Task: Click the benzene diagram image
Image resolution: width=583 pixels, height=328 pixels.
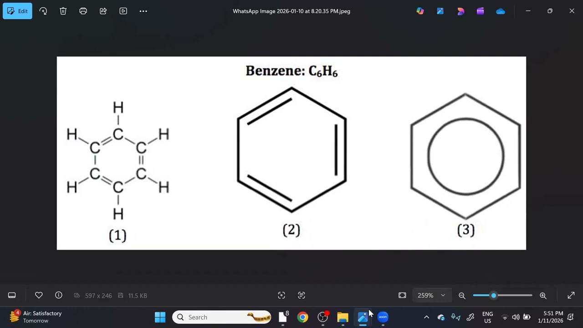Action: (291, 153)
